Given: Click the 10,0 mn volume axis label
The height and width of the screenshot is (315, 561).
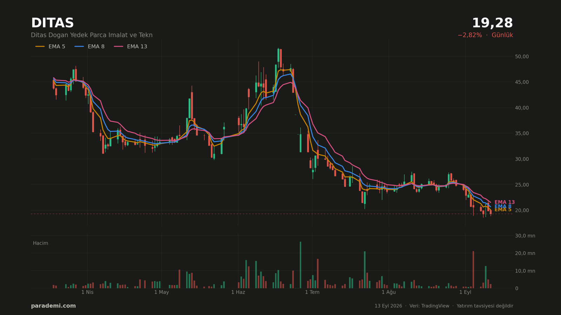Looking at the screenshot, I should pyautogui.click(x=525, y=271).
